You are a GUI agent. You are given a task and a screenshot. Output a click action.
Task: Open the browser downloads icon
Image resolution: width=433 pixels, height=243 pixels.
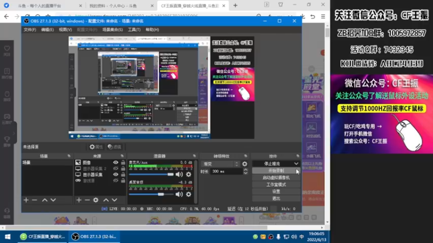coord(303,17)
